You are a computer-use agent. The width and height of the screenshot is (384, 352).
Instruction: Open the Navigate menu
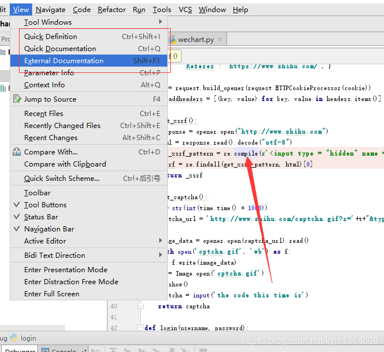tap(51, 10)
